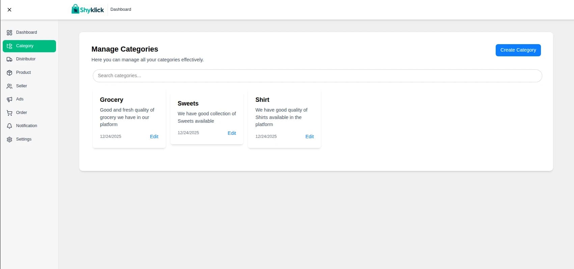Click the Settings gear icon
The height and width of the screenshot is (269, 574).
pos(9,140)
